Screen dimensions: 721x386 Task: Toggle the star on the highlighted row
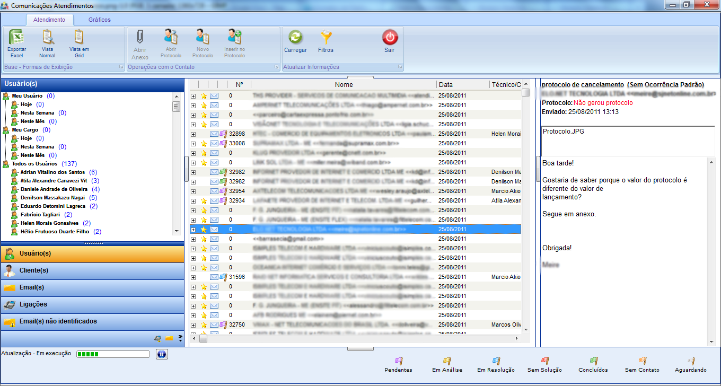click(x=204, y=230)
